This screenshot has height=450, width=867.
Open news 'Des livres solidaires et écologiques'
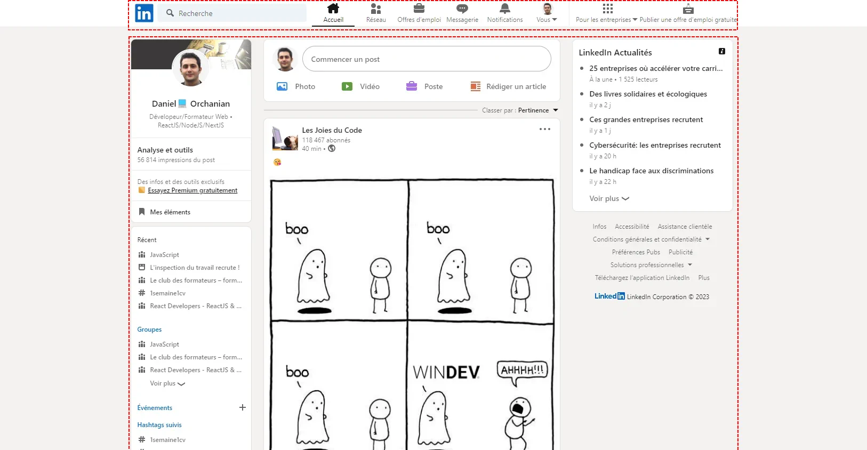[x=648, y=94]
